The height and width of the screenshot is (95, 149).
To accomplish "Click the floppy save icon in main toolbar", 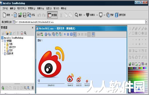I will pos(24,15).
